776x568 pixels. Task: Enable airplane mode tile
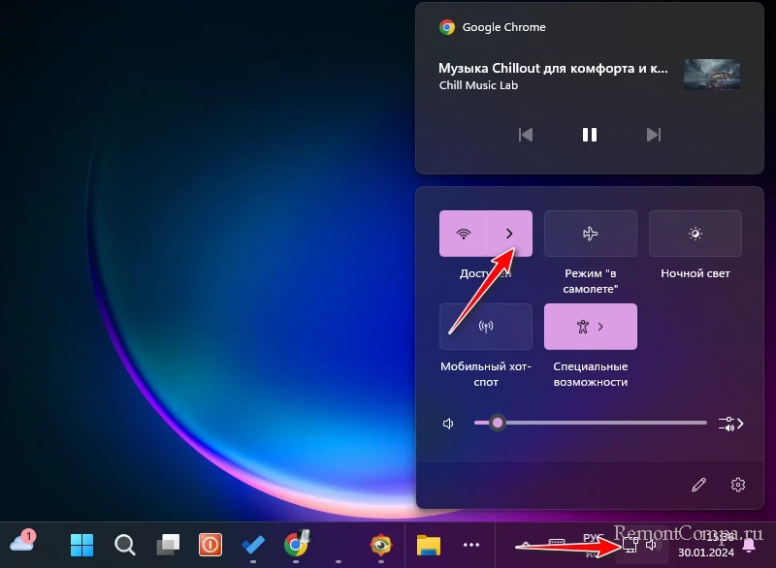(x=590, y=234)
